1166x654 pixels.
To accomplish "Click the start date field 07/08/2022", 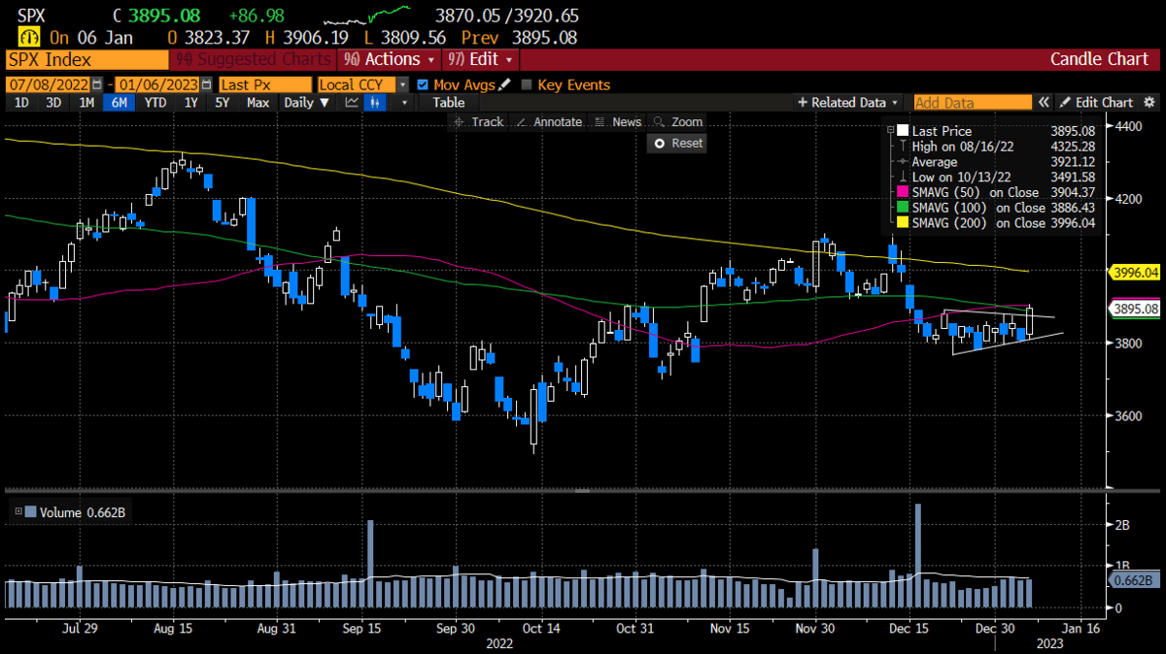I will 48,84.
